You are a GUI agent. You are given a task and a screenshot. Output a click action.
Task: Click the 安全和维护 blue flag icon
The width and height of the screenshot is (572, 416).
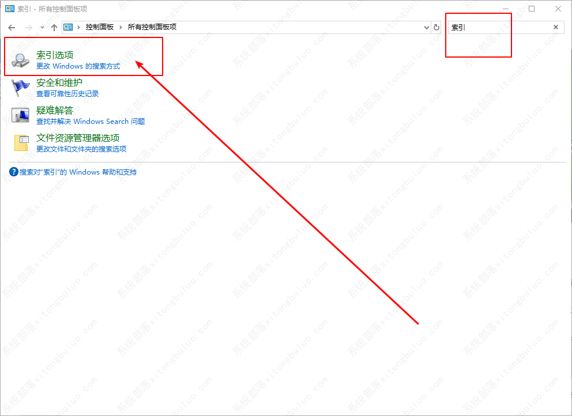pyautogui.click(x=21, y=87)
